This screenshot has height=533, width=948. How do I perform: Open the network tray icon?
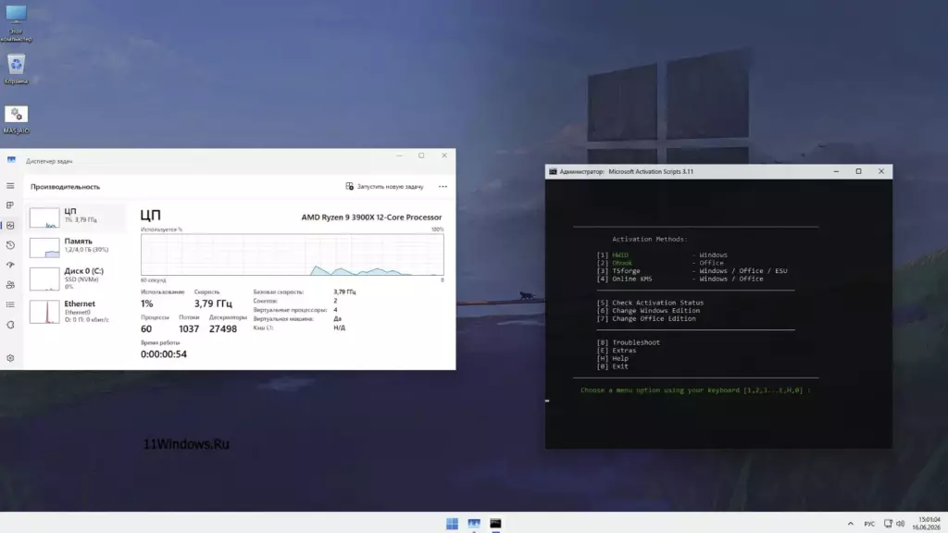coord(888,524)
